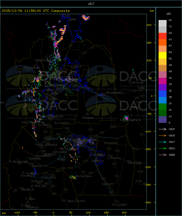
Task: Click the Nacunan place label
Action: tap(88, 118)
